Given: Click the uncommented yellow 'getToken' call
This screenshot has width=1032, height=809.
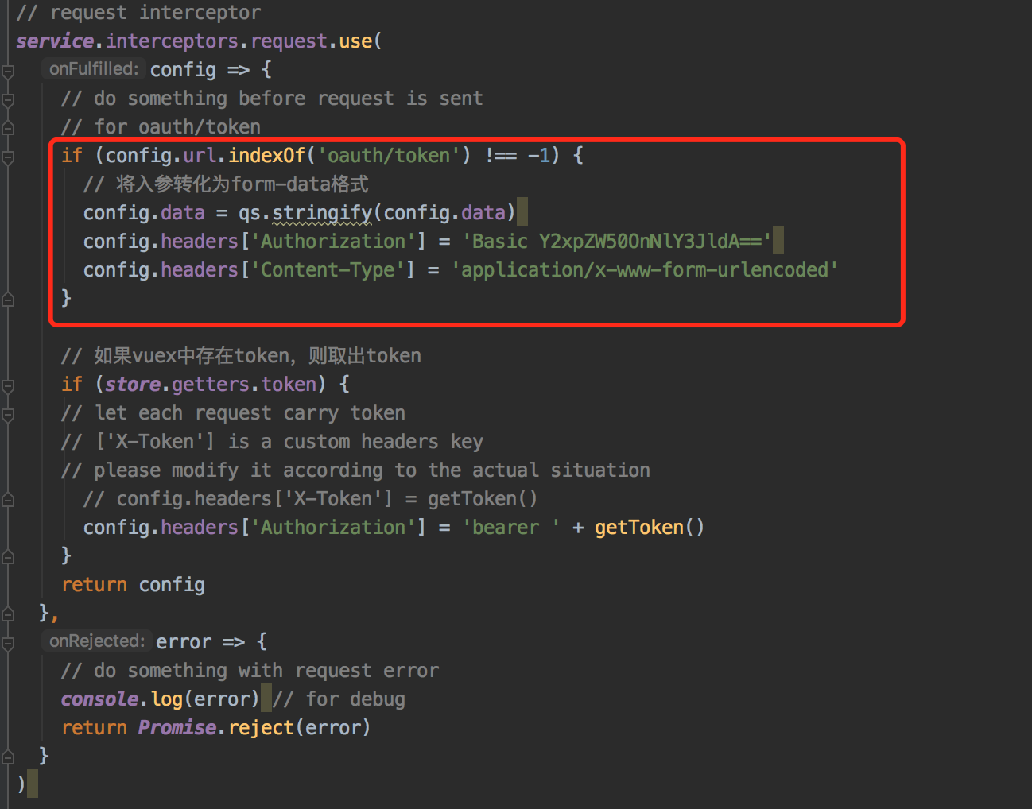Looking at the screenshot, I should pos(639,528).
